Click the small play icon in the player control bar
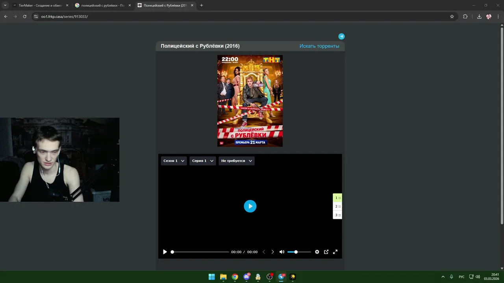 click(x=165, y=252)
